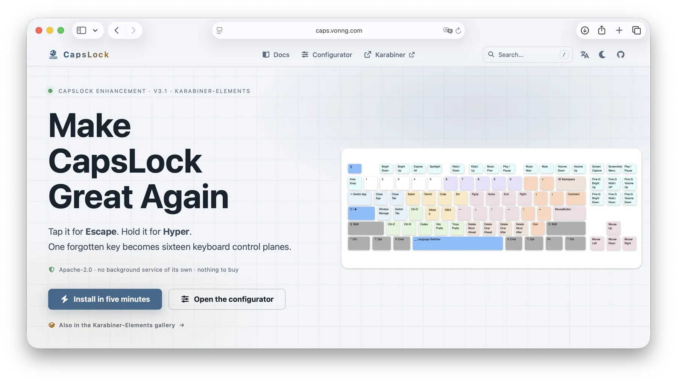
Task: Click the Delete Char After key
Action: click(505, 228)
